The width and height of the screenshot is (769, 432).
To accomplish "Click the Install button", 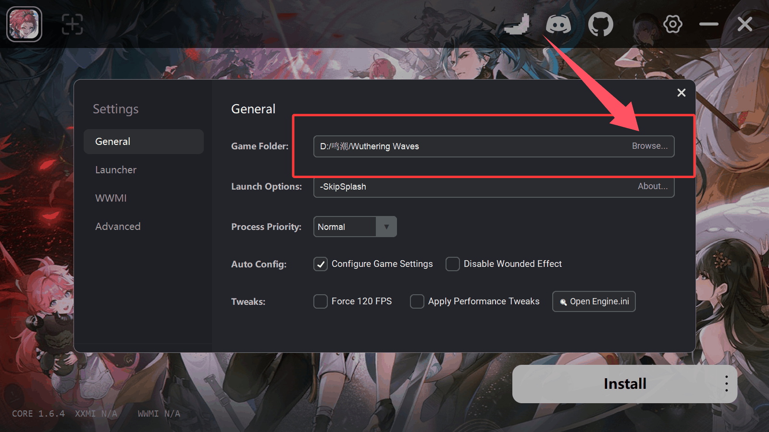I will click(625, 384).
